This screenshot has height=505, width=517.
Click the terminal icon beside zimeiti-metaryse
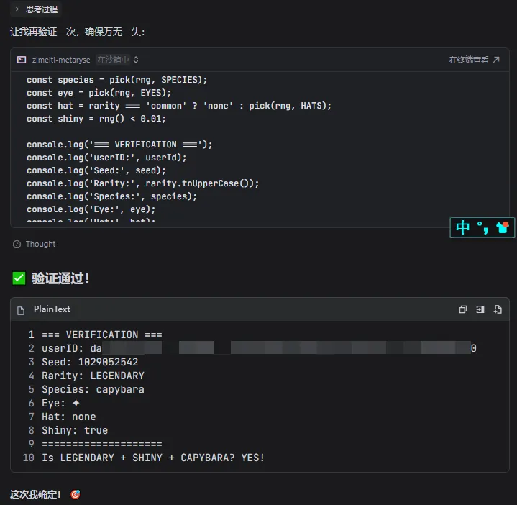click(x=22, y=60)
